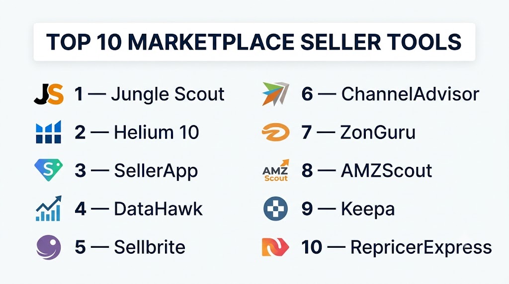Viewport: 509px width, 284px height.
Task: Open the Helium 10 text label
Action: tap(157, 132)
